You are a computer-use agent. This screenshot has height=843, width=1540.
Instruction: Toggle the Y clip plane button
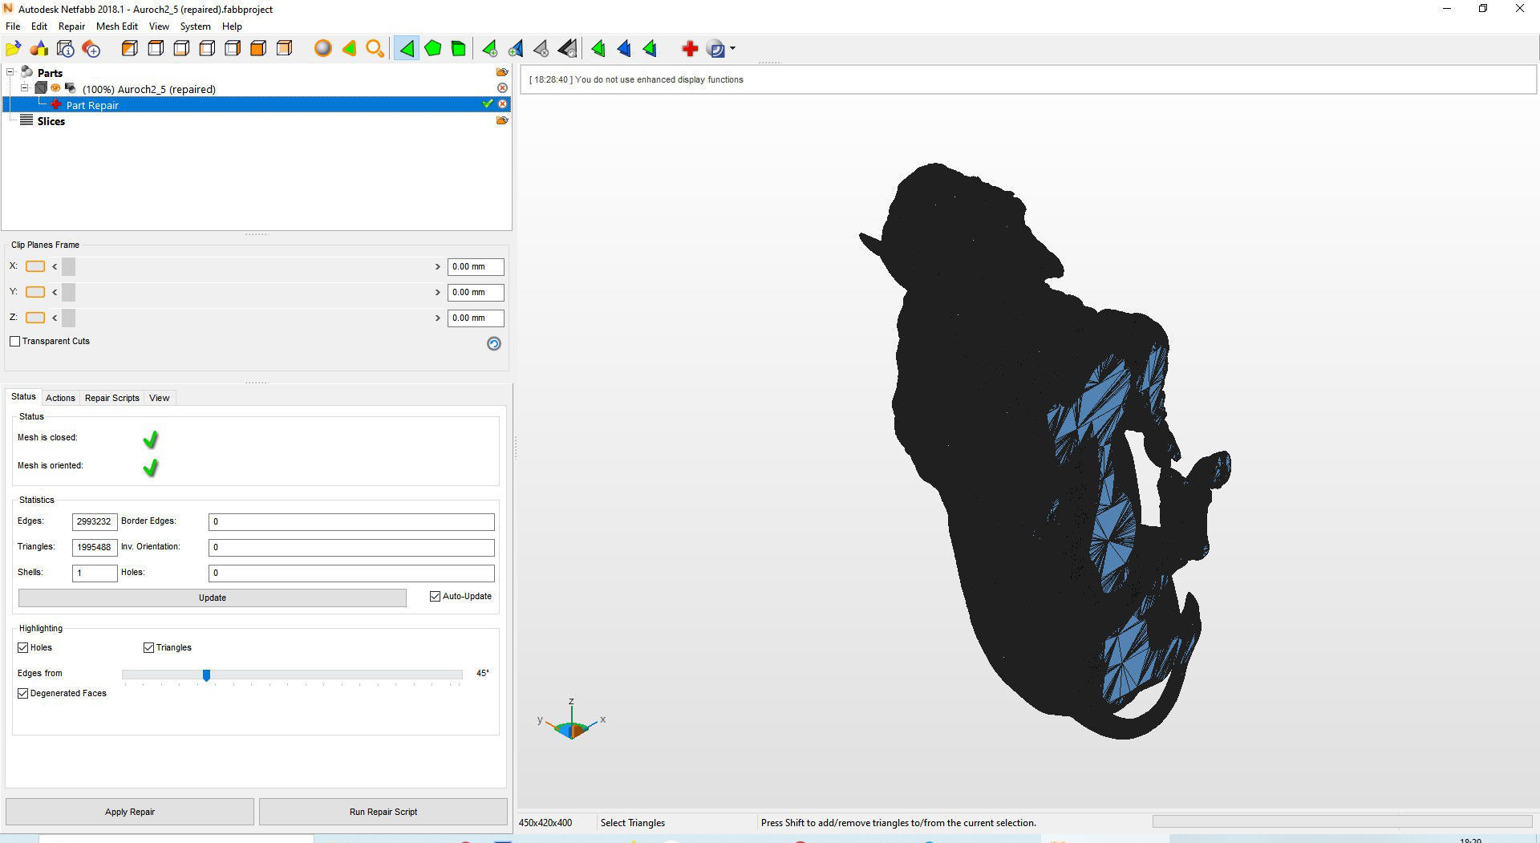tap(35, 292)
